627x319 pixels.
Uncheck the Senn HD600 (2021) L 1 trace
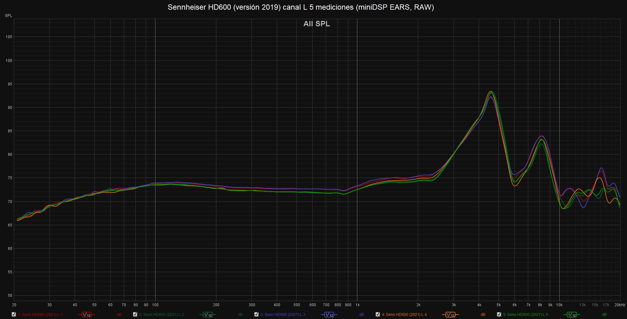click(14, 314)
